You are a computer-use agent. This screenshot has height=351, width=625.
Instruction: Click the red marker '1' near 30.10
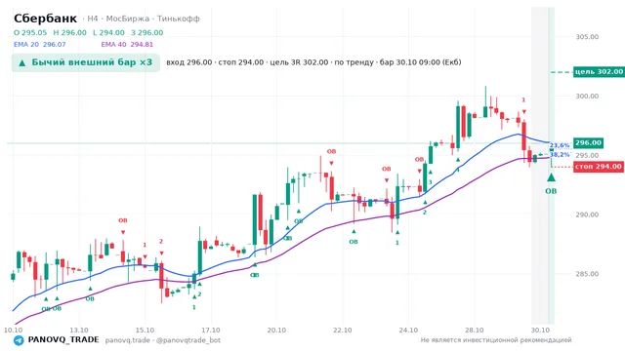click(x=523, y=99)
